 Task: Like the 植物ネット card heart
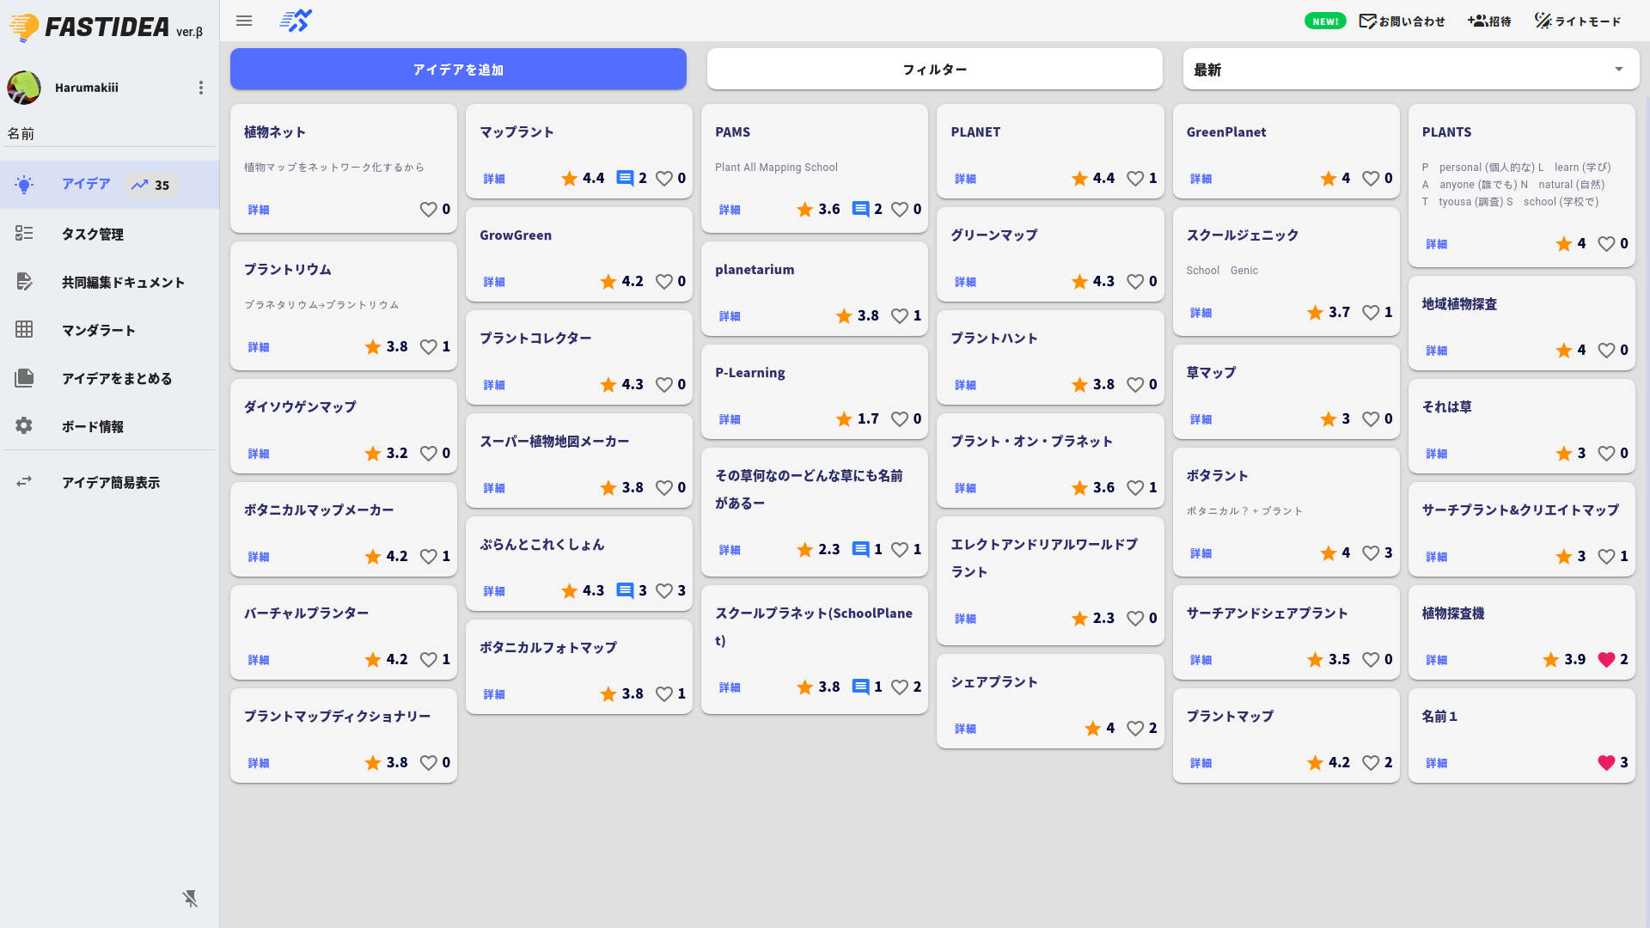pyautogui.click(x=428, y=210)
